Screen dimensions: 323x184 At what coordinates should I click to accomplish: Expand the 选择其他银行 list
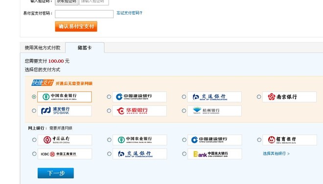(276, 154)
